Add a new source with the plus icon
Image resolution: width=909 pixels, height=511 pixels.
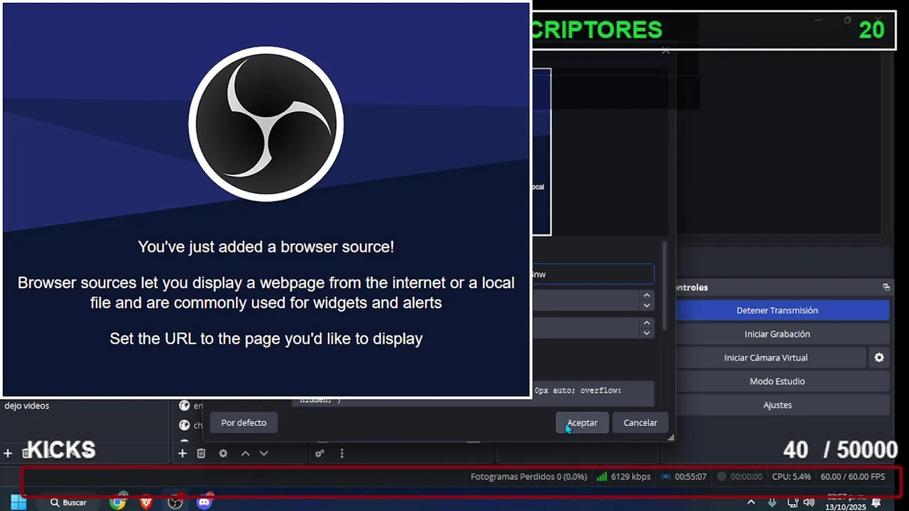coord(183,454)
